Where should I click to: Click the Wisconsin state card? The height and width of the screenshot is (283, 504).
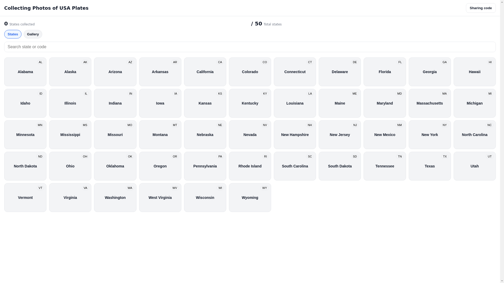205,198
